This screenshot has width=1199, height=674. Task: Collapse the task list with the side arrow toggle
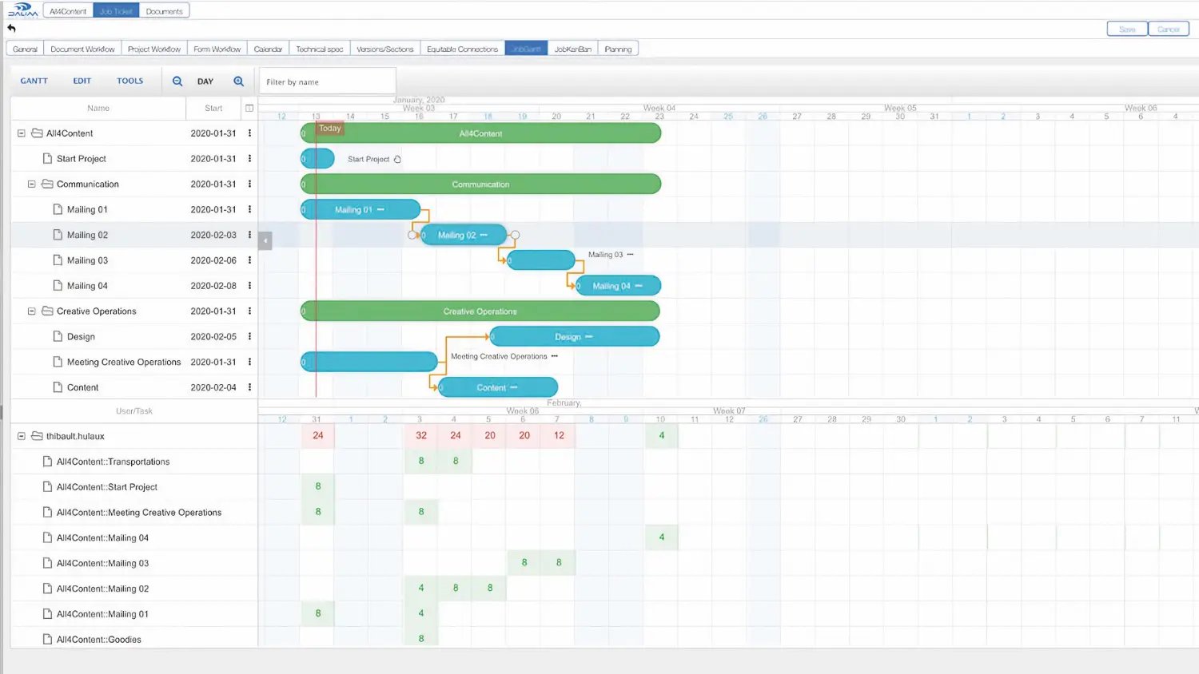(x=265, y=240)
